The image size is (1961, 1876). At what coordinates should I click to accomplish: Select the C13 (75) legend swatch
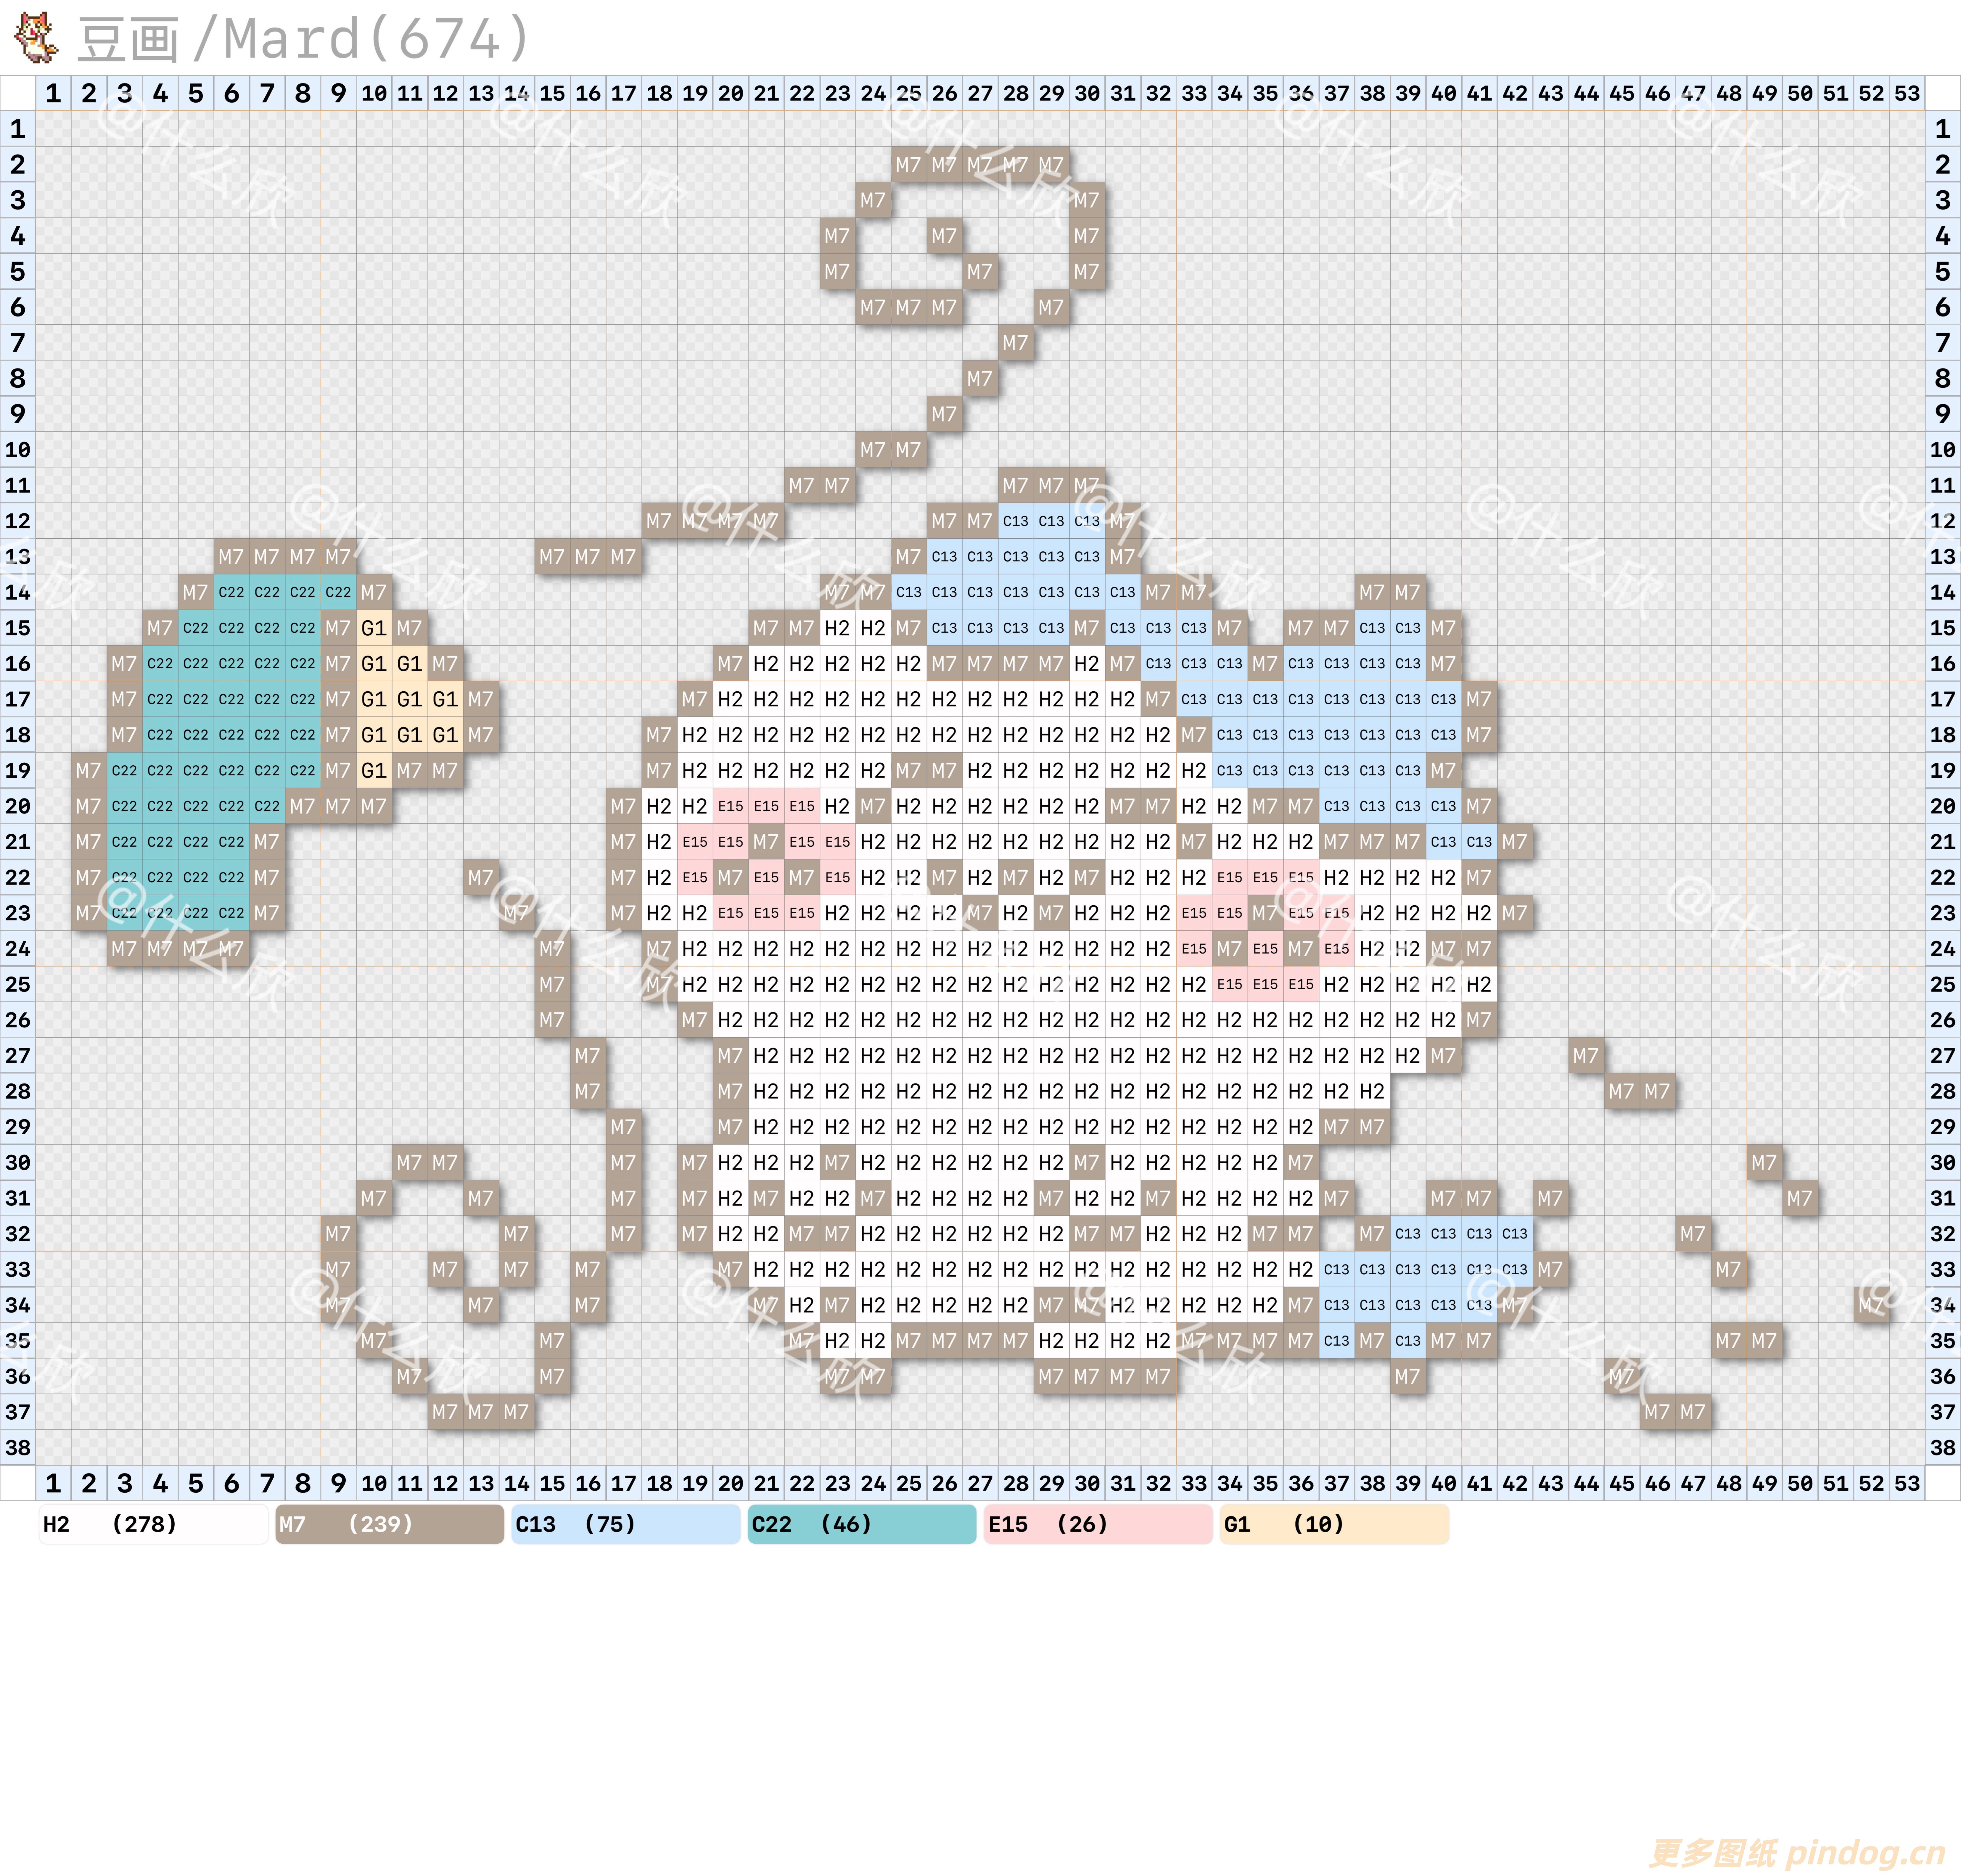click(x=626, y=1524)
